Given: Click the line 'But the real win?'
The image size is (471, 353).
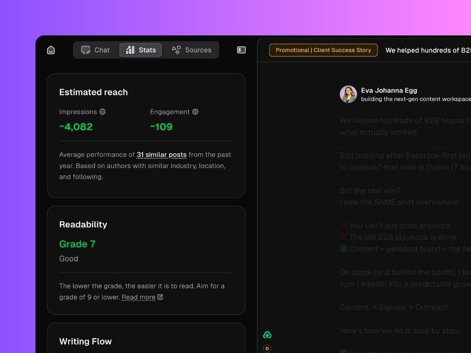Looking at the screenshot, I should coord(370,191).
